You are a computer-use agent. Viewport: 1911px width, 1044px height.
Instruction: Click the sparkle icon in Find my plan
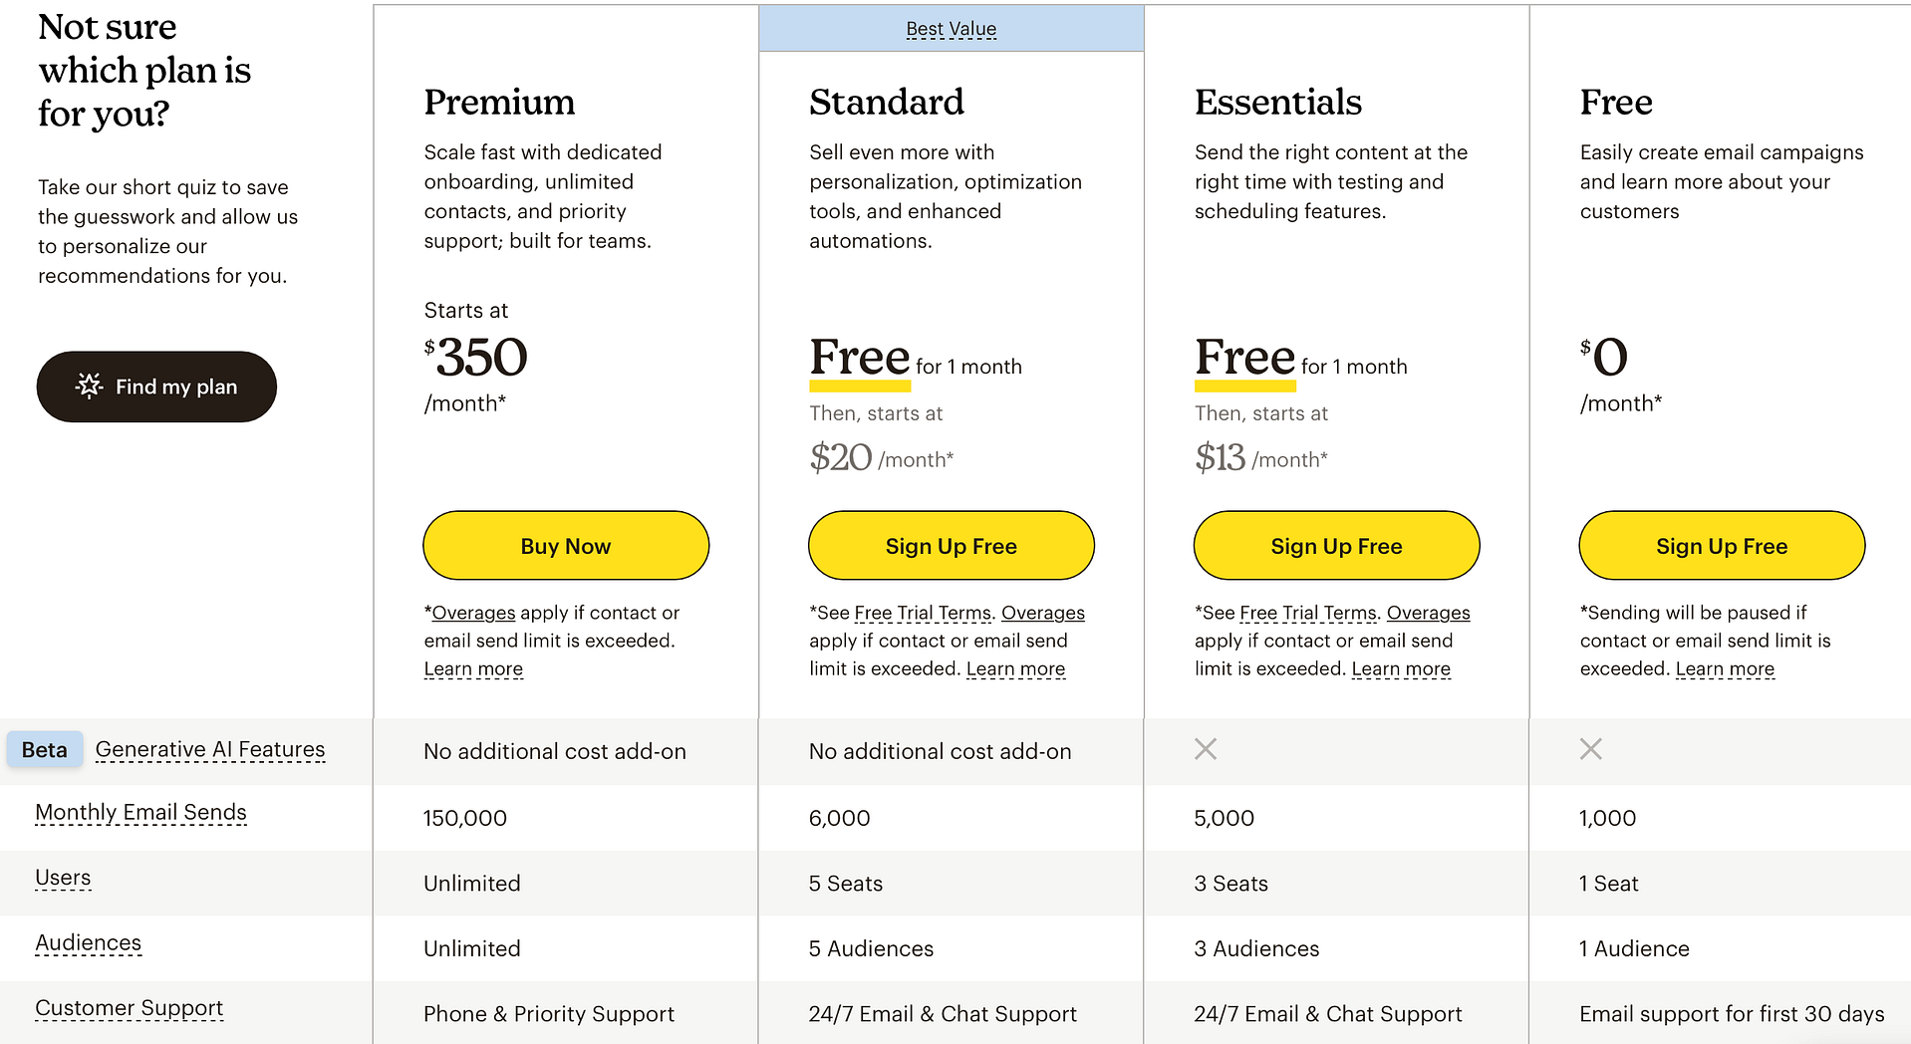coord(90,386)
